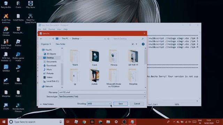Image resolution: width=223 pixels, height=125 pixels.
Task: Open Notepad File menu
Action: pos(39,29)
